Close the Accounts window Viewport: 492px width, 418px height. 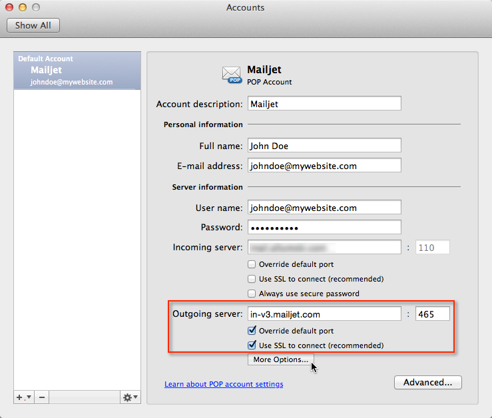click(x=9, y=7)
